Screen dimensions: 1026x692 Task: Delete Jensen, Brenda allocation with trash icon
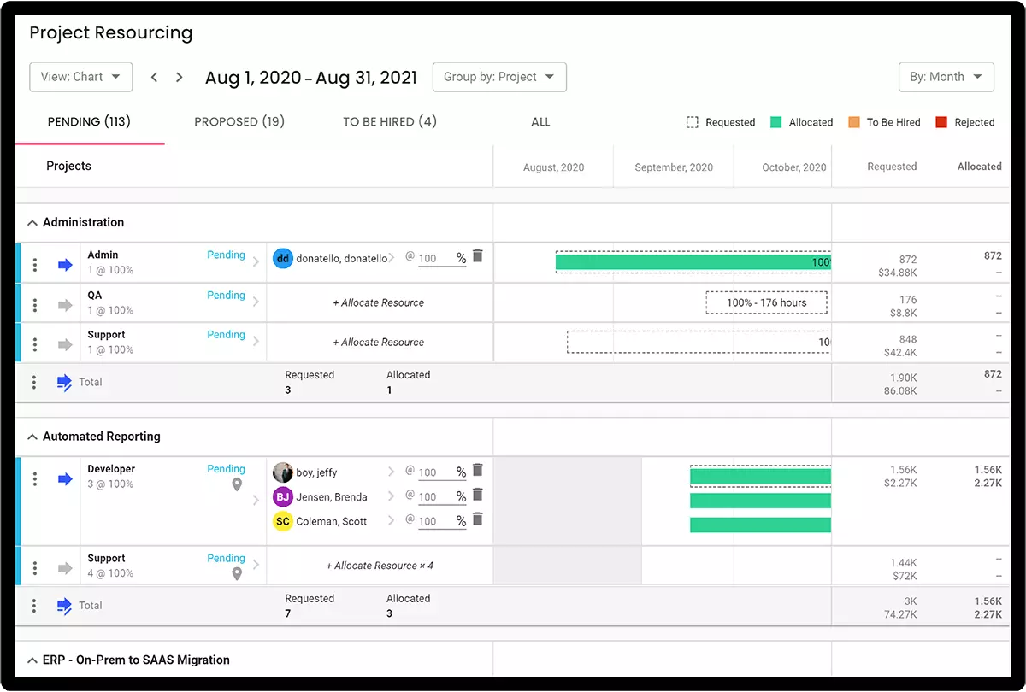coord(478,495)
